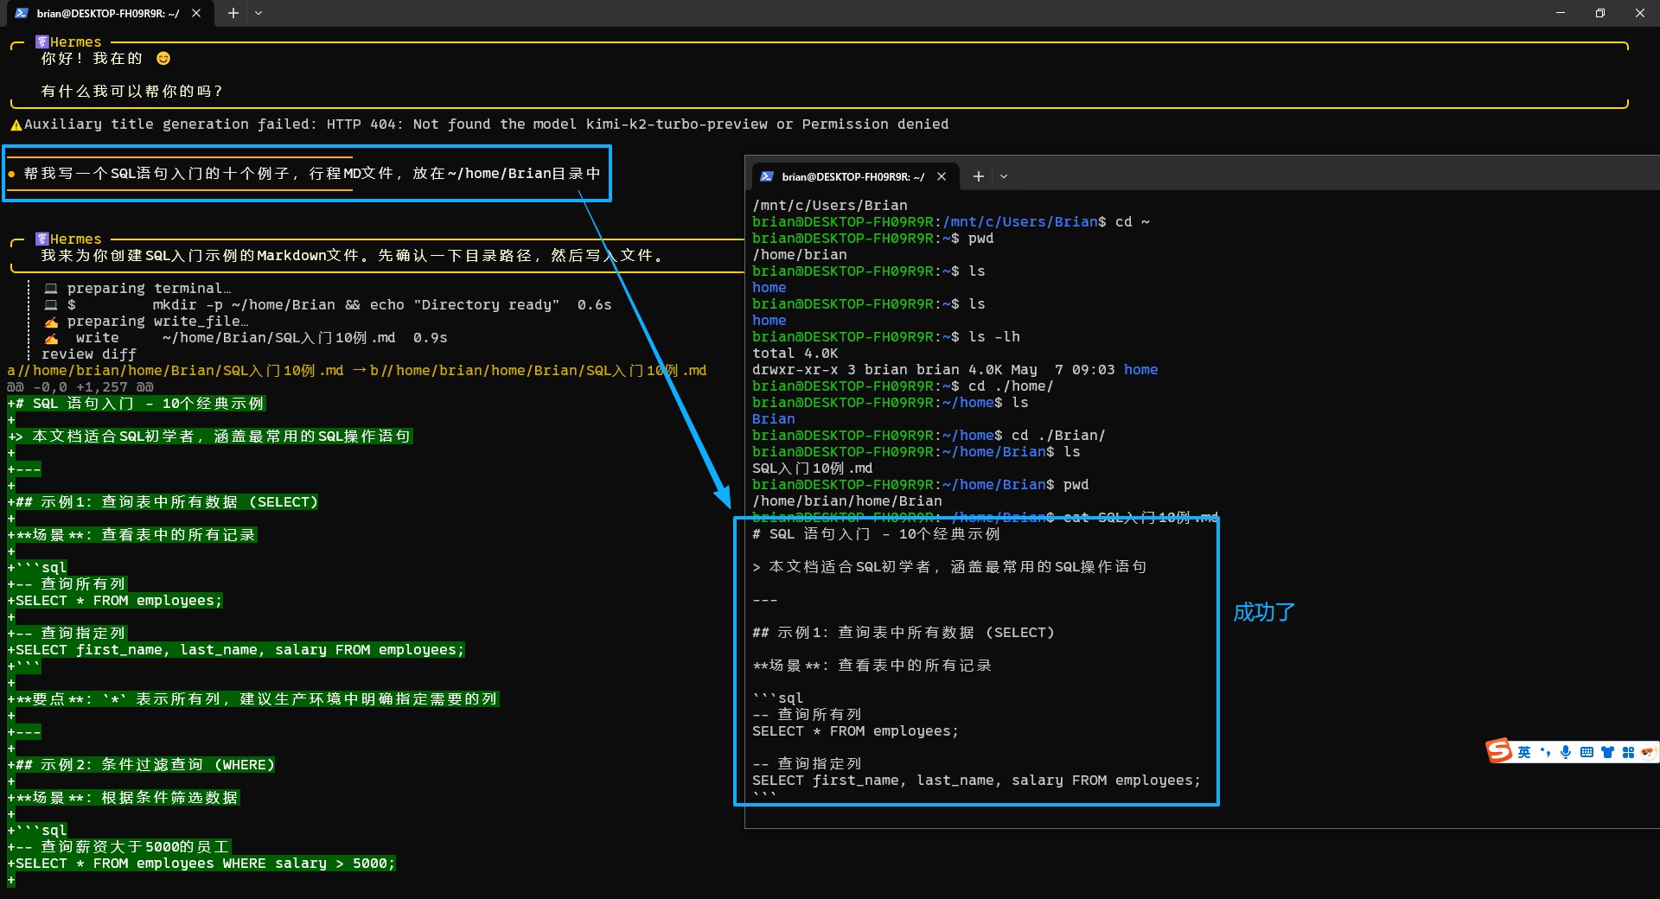1660x899 pixels.
Task: Click the writing icon beside 'preparing write_file…'
Action: [51, 322]
